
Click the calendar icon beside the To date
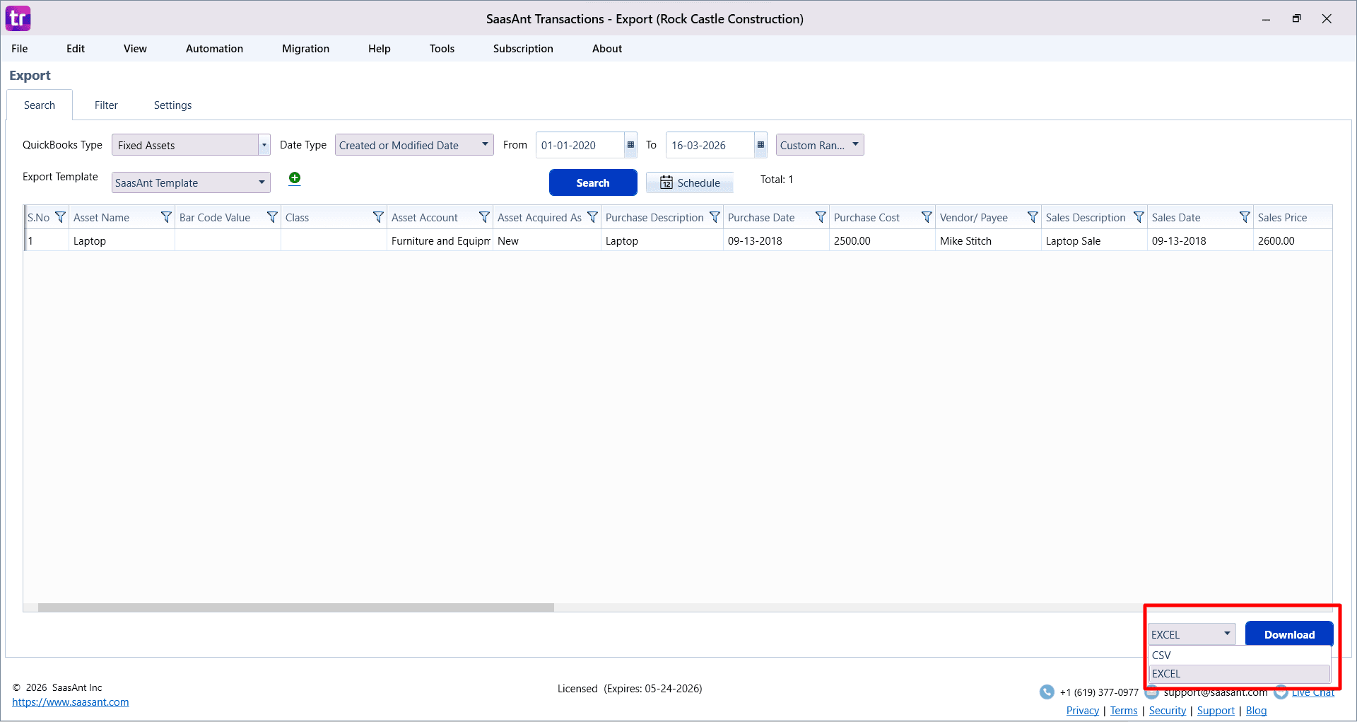(760, 145)
